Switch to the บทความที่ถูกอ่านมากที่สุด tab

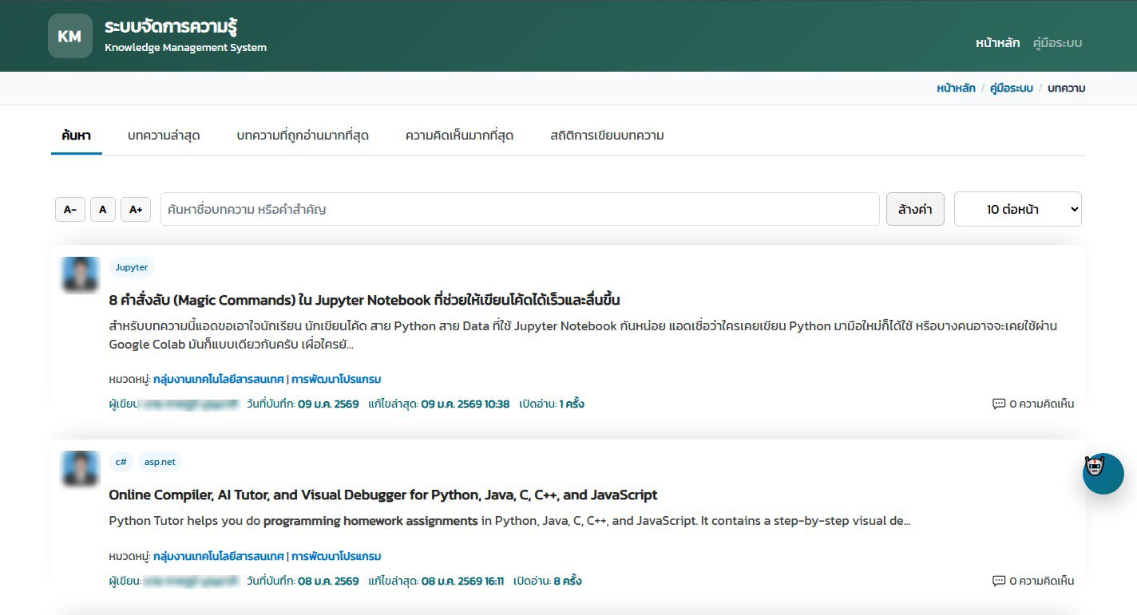(303, 136)
